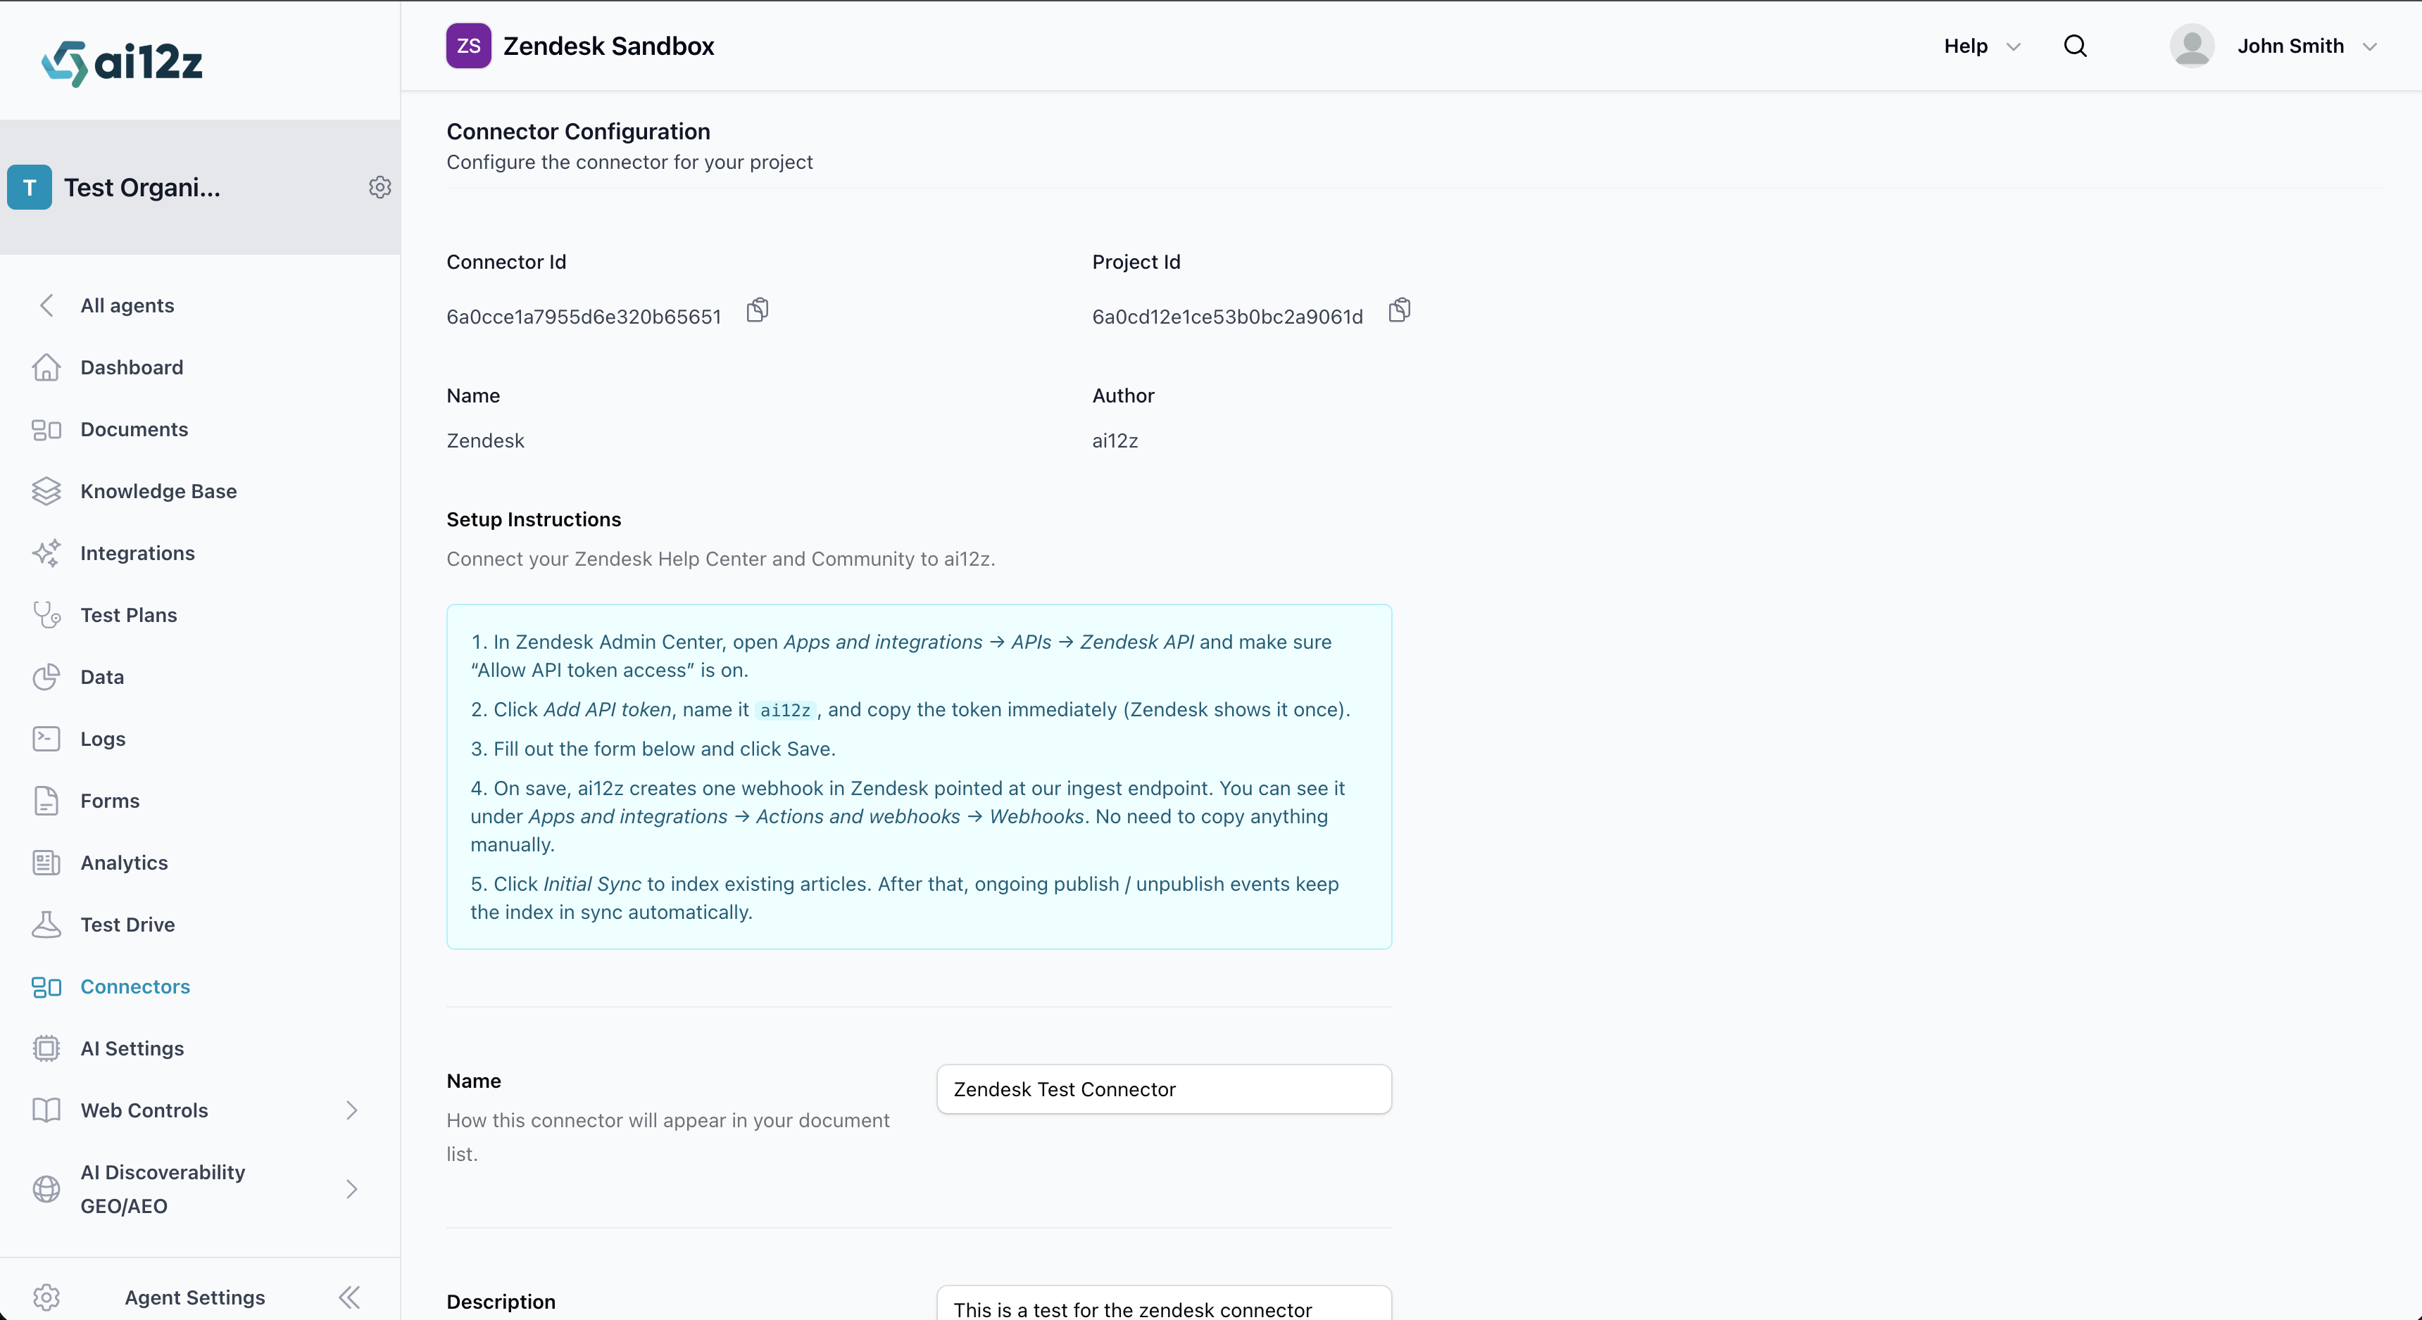Click the Documents sidebar icon

coord(46,429)
